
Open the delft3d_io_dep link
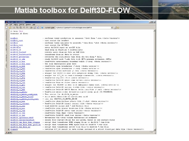(x=18, y=73)
